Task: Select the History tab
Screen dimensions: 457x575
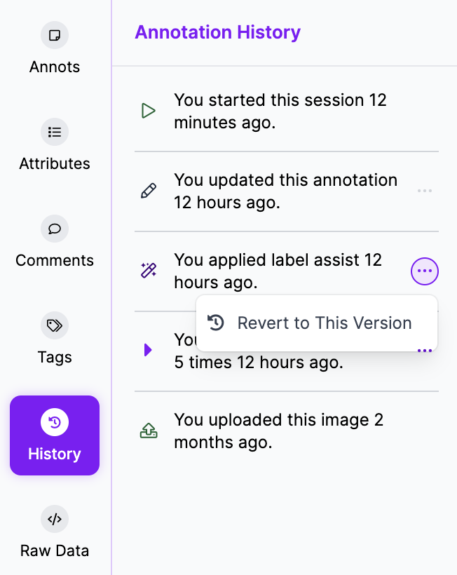Action: point(55,435)
